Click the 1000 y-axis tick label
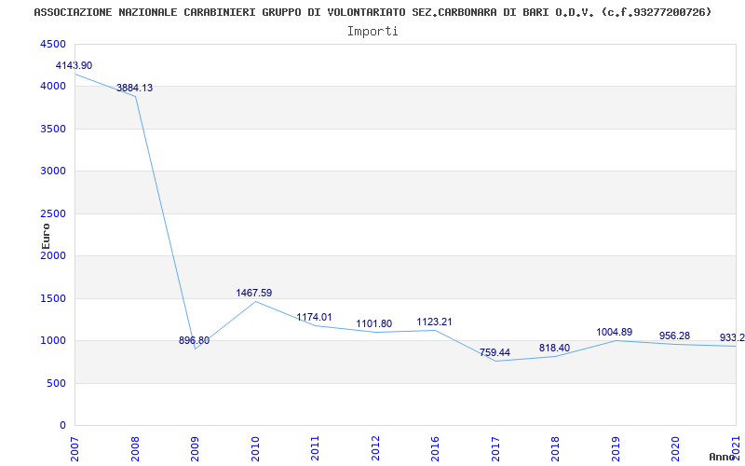 (51, 341)
